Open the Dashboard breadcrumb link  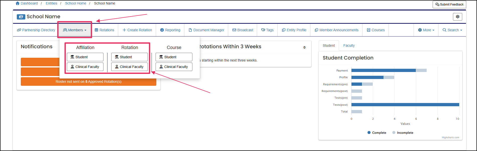(29, 3)
